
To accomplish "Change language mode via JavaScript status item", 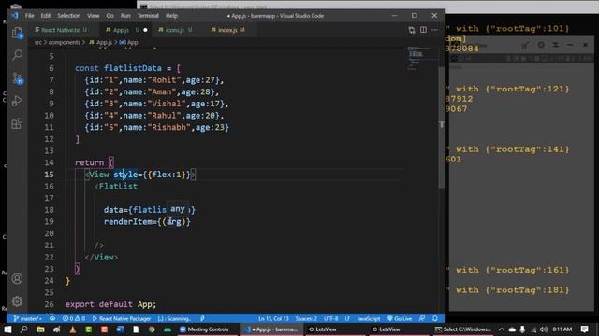I will tap(368, 318).
